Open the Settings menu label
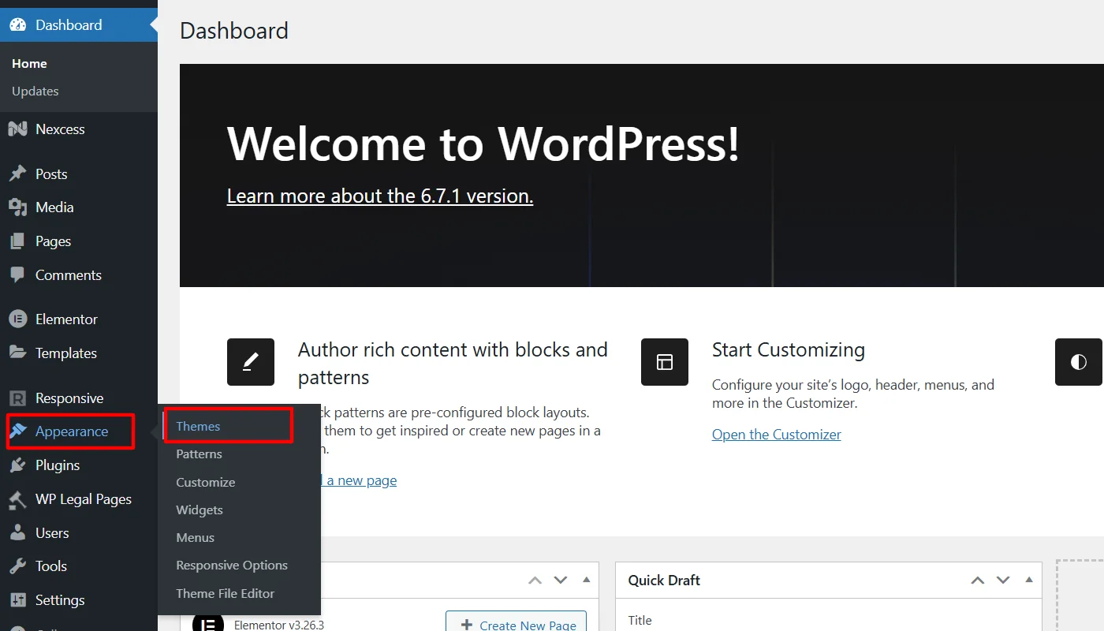Screen dimensions: 1104x631 click(60, 600)
